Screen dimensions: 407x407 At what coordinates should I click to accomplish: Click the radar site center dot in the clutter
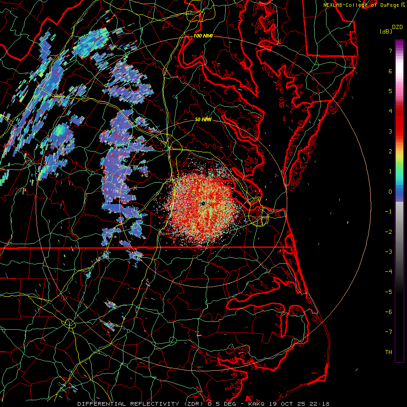coord(203,203)
